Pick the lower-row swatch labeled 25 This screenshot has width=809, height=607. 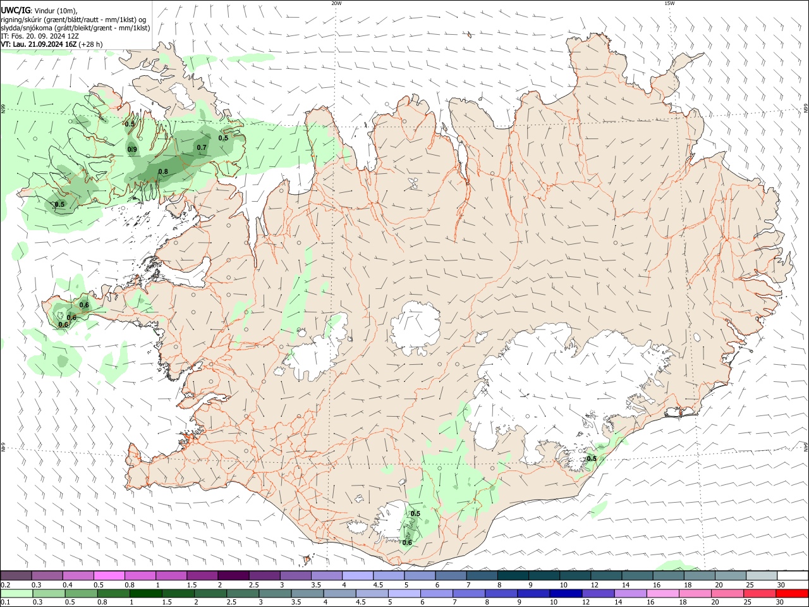[x=760, y=594]
